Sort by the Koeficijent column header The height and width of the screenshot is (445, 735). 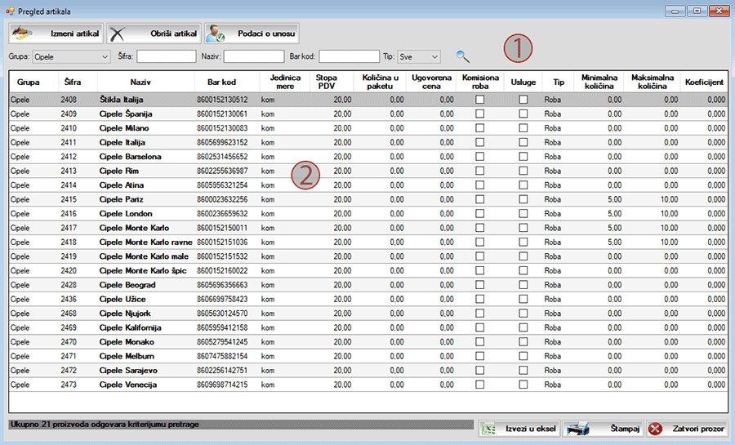pyautogui.click(x=704, y=82)
